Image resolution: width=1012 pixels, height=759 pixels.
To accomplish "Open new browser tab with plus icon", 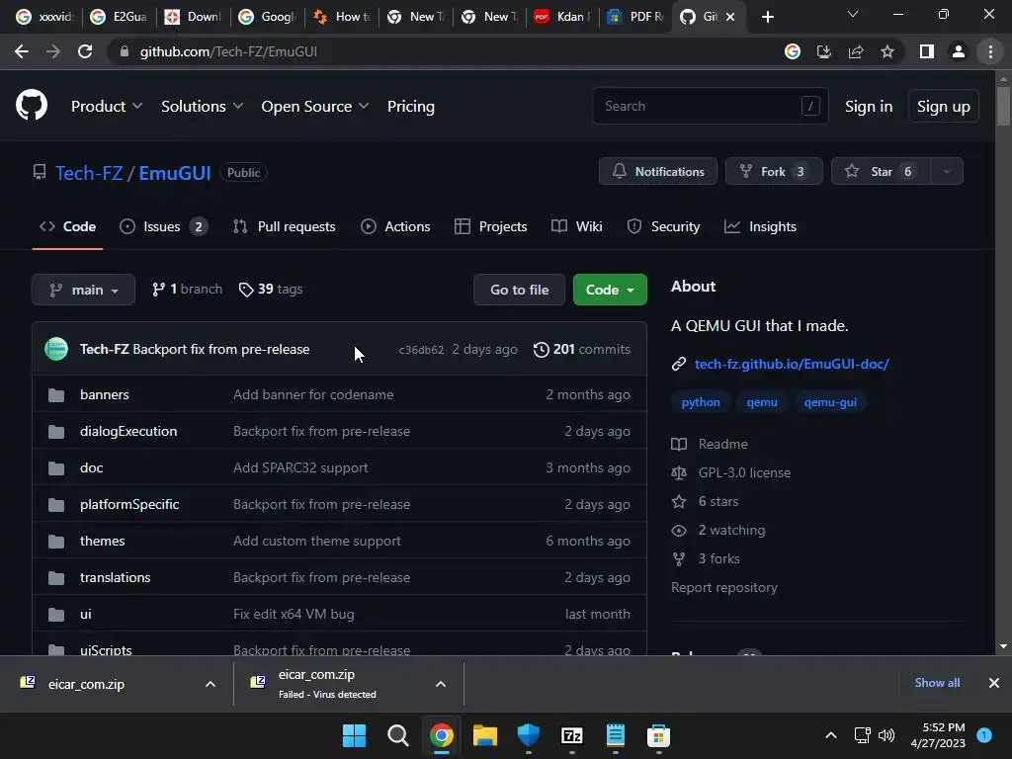I will (x=767, y=17).
